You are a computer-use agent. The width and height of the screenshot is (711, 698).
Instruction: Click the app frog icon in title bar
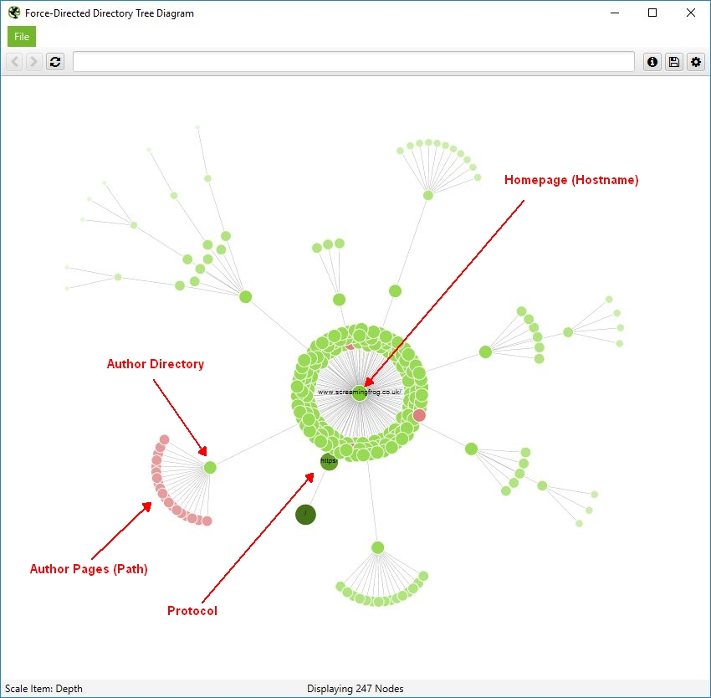[x=14, y=13]
